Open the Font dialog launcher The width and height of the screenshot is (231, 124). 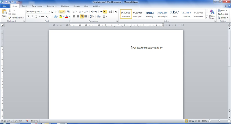click(69, 21)
